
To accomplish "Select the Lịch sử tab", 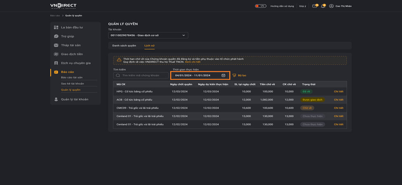I will pyautogui.click(x=150, y=46).
